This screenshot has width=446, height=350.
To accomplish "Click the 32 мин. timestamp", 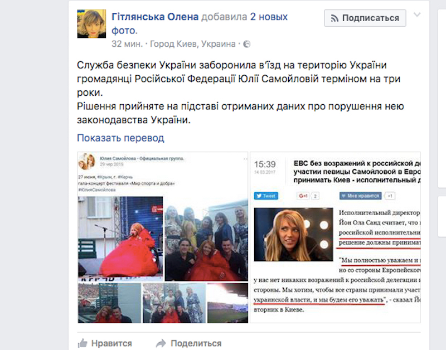I will (x=127, y=44).
